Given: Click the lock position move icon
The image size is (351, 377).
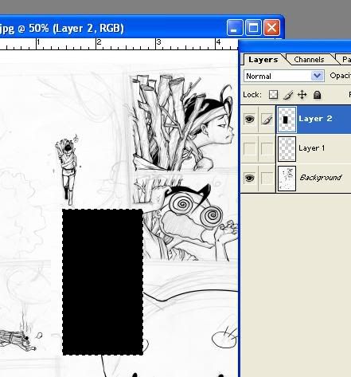Looking at the screenshot, I should click(302, 95).
